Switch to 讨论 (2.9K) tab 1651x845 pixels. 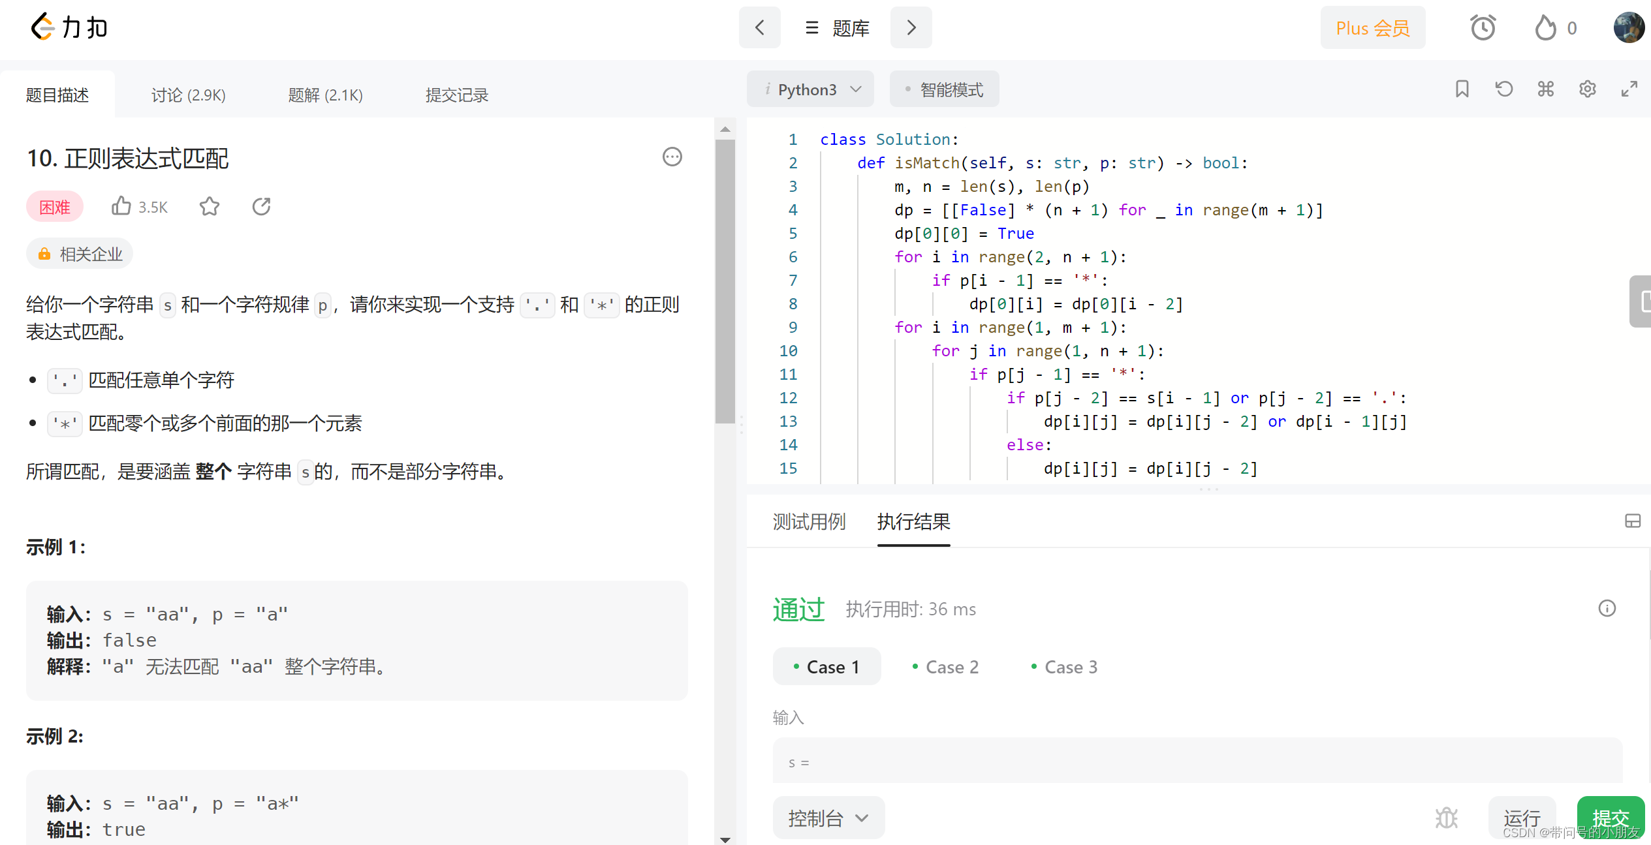click(x=189, y=95)
